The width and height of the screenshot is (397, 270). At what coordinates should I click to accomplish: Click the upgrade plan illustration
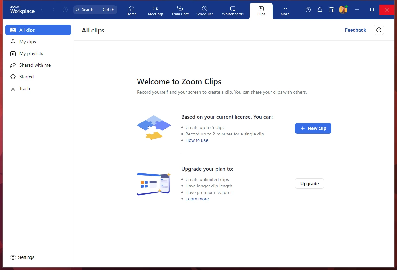154,184
